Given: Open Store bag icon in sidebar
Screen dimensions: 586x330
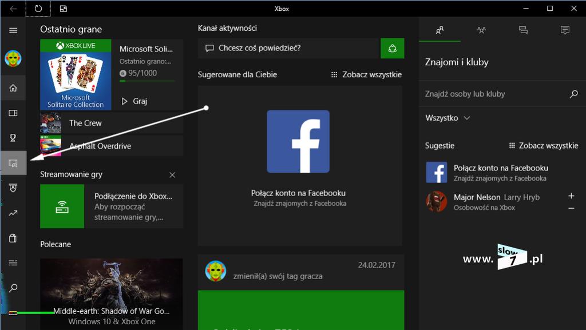Looking at the screenshot, I should tap(13, 238).
